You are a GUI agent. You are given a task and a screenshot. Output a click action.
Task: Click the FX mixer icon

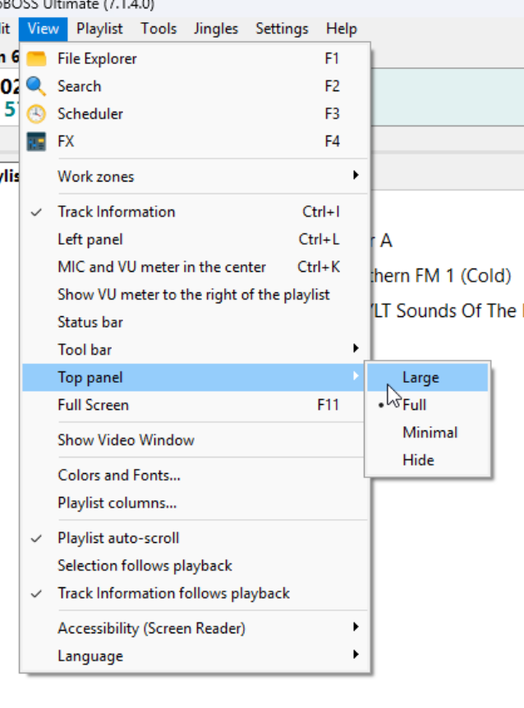pos(36,141)
